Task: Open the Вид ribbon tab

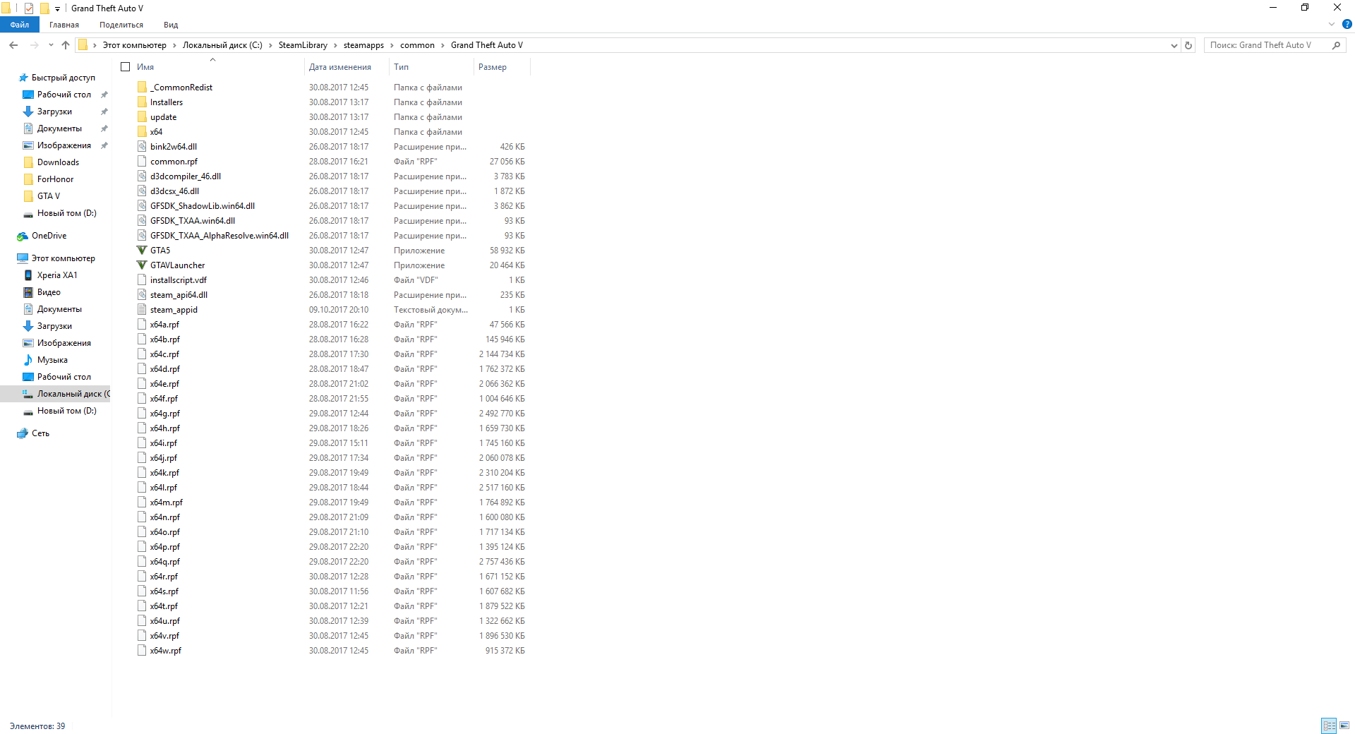Action: tap(171, 25)
